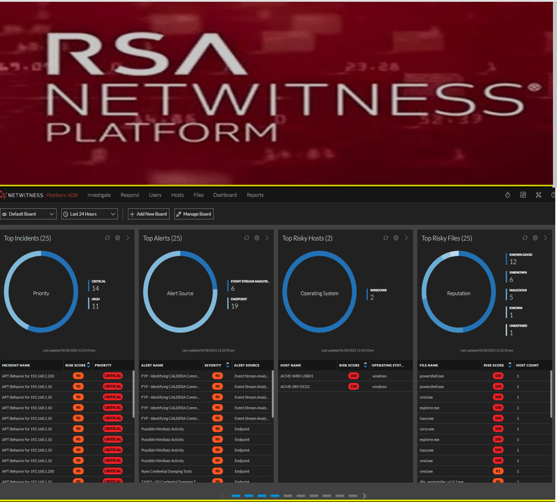The height and width of the screenshot is (502, 557).
Task: Go to previous dashboard page arrow
Action: coord(223,496)
